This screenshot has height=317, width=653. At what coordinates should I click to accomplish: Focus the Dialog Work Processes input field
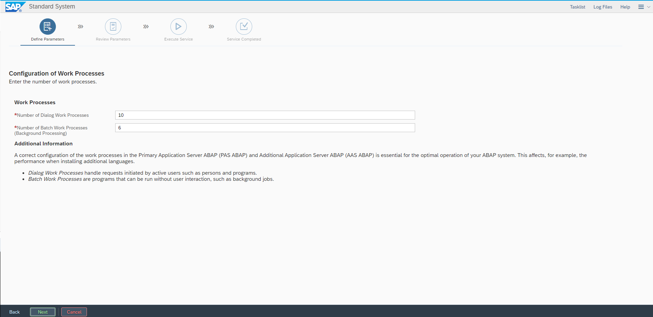[265, 115]
